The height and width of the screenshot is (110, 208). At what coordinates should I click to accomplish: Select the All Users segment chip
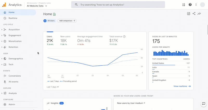click(x=49, y=20)
